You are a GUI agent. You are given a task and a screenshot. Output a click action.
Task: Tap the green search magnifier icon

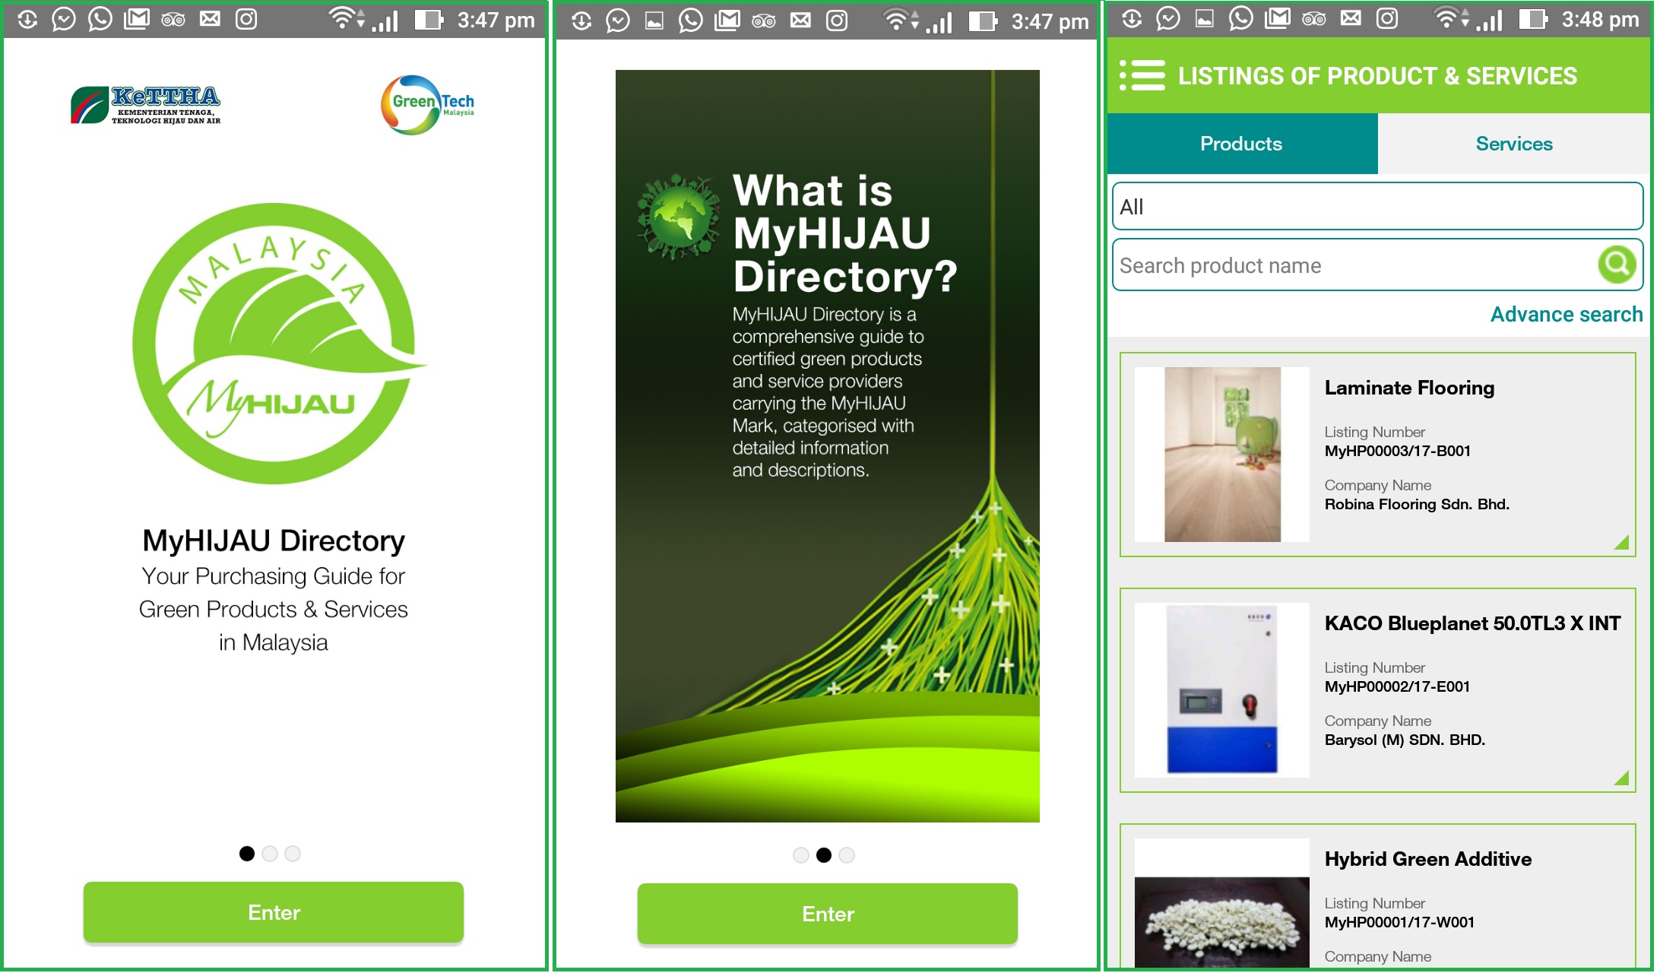click(x=1617, y=265)
